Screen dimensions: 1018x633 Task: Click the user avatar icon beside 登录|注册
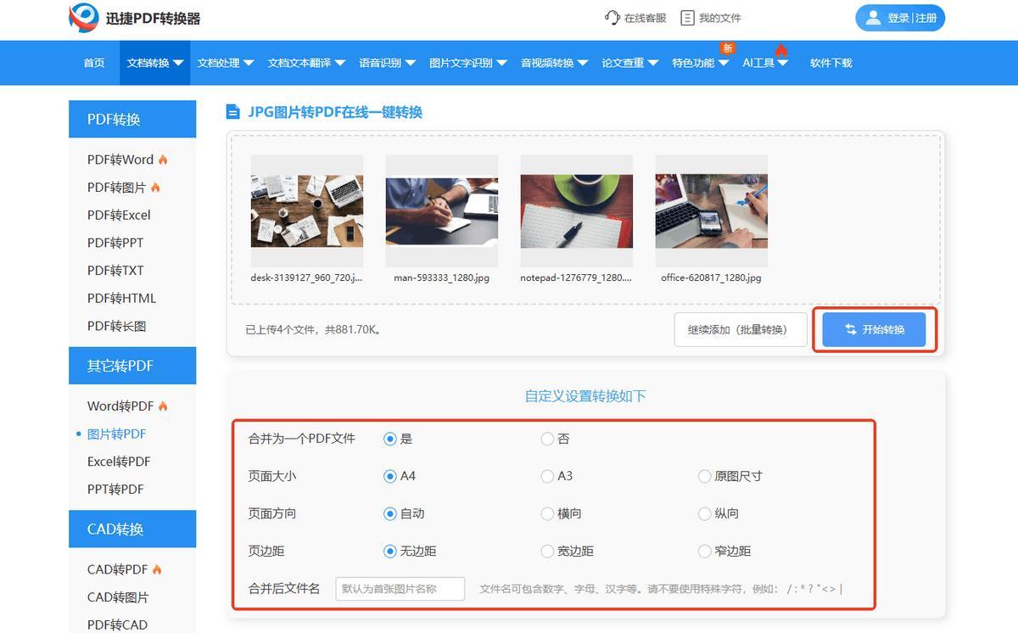[x=872, y=18]
